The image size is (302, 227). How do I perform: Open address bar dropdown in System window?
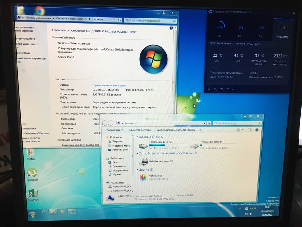(x=114, y=20)
